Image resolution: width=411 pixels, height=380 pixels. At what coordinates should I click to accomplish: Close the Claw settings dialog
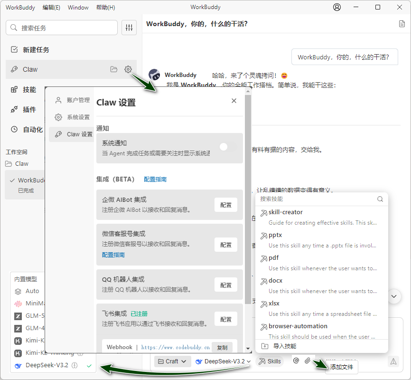point(234,101)
